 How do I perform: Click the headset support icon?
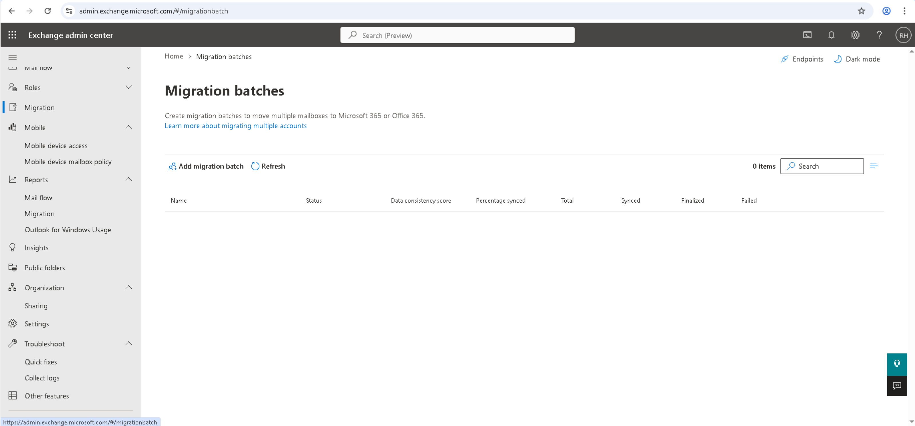897,364
